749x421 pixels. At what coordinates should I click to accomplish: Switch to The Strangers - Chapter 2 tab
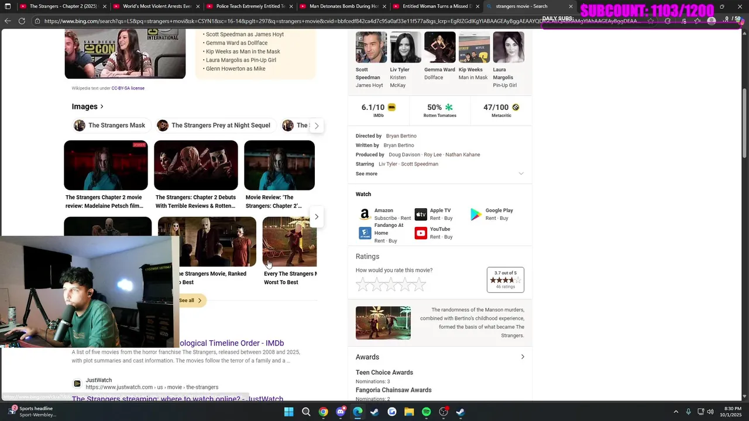point(63,6)
